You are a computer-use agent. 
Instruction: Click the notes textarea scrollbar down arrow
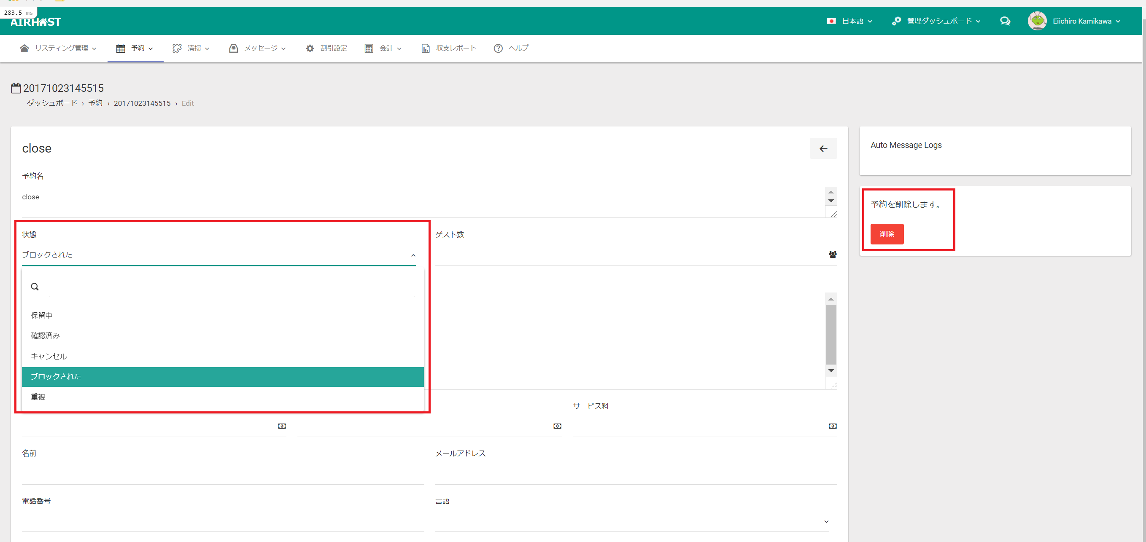click(x=831, y=370)
